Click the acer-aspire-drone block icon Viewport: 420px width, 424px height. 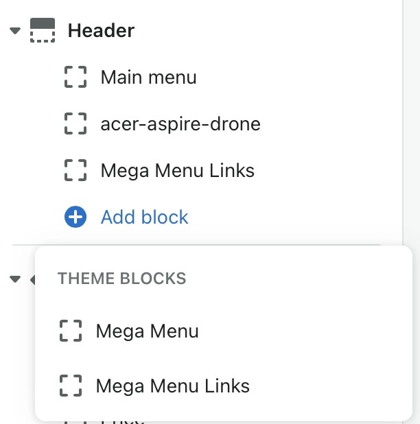pos(75,124)
